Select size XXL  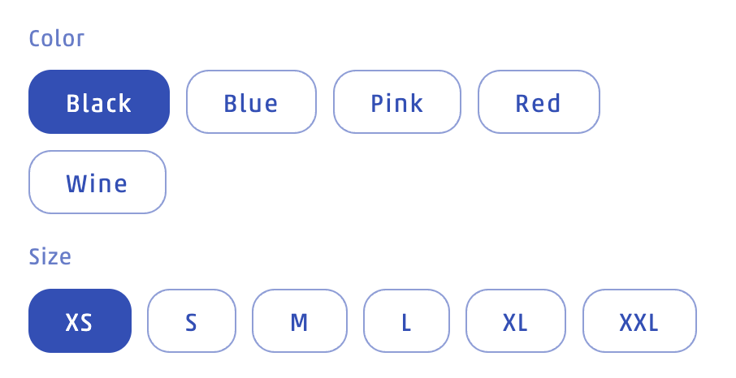coord(639,321)
